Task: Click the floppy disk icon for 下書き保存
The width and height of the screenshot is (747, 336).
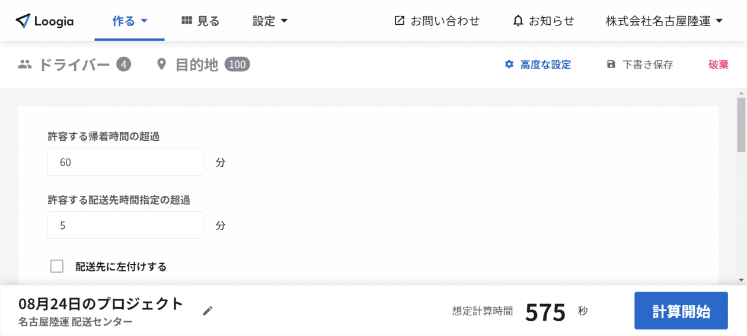Action: (611, 64)
